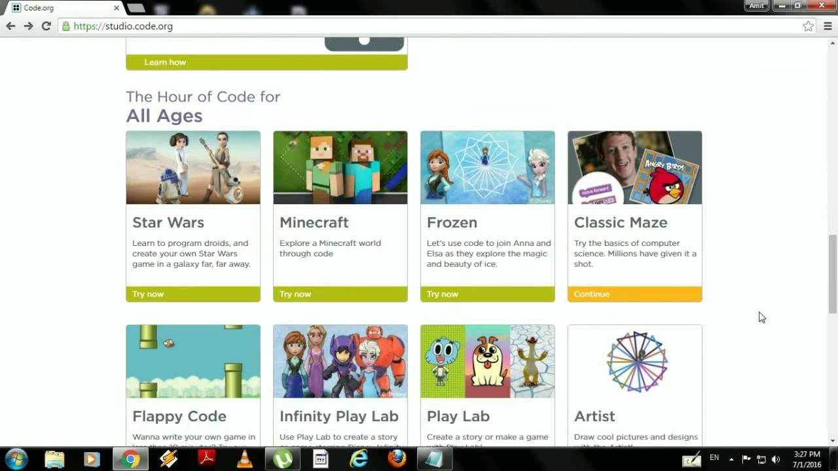
Task: Open the document app icon beside uTorrent
Action: (321, 459)
